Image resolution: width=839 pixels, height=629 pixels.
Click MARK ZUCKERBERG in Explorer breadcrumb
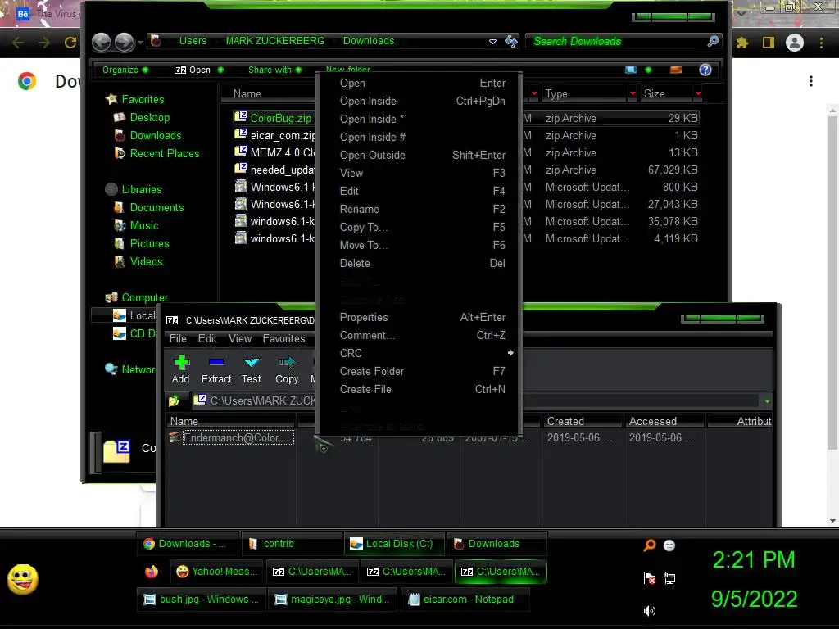point(275,41)
